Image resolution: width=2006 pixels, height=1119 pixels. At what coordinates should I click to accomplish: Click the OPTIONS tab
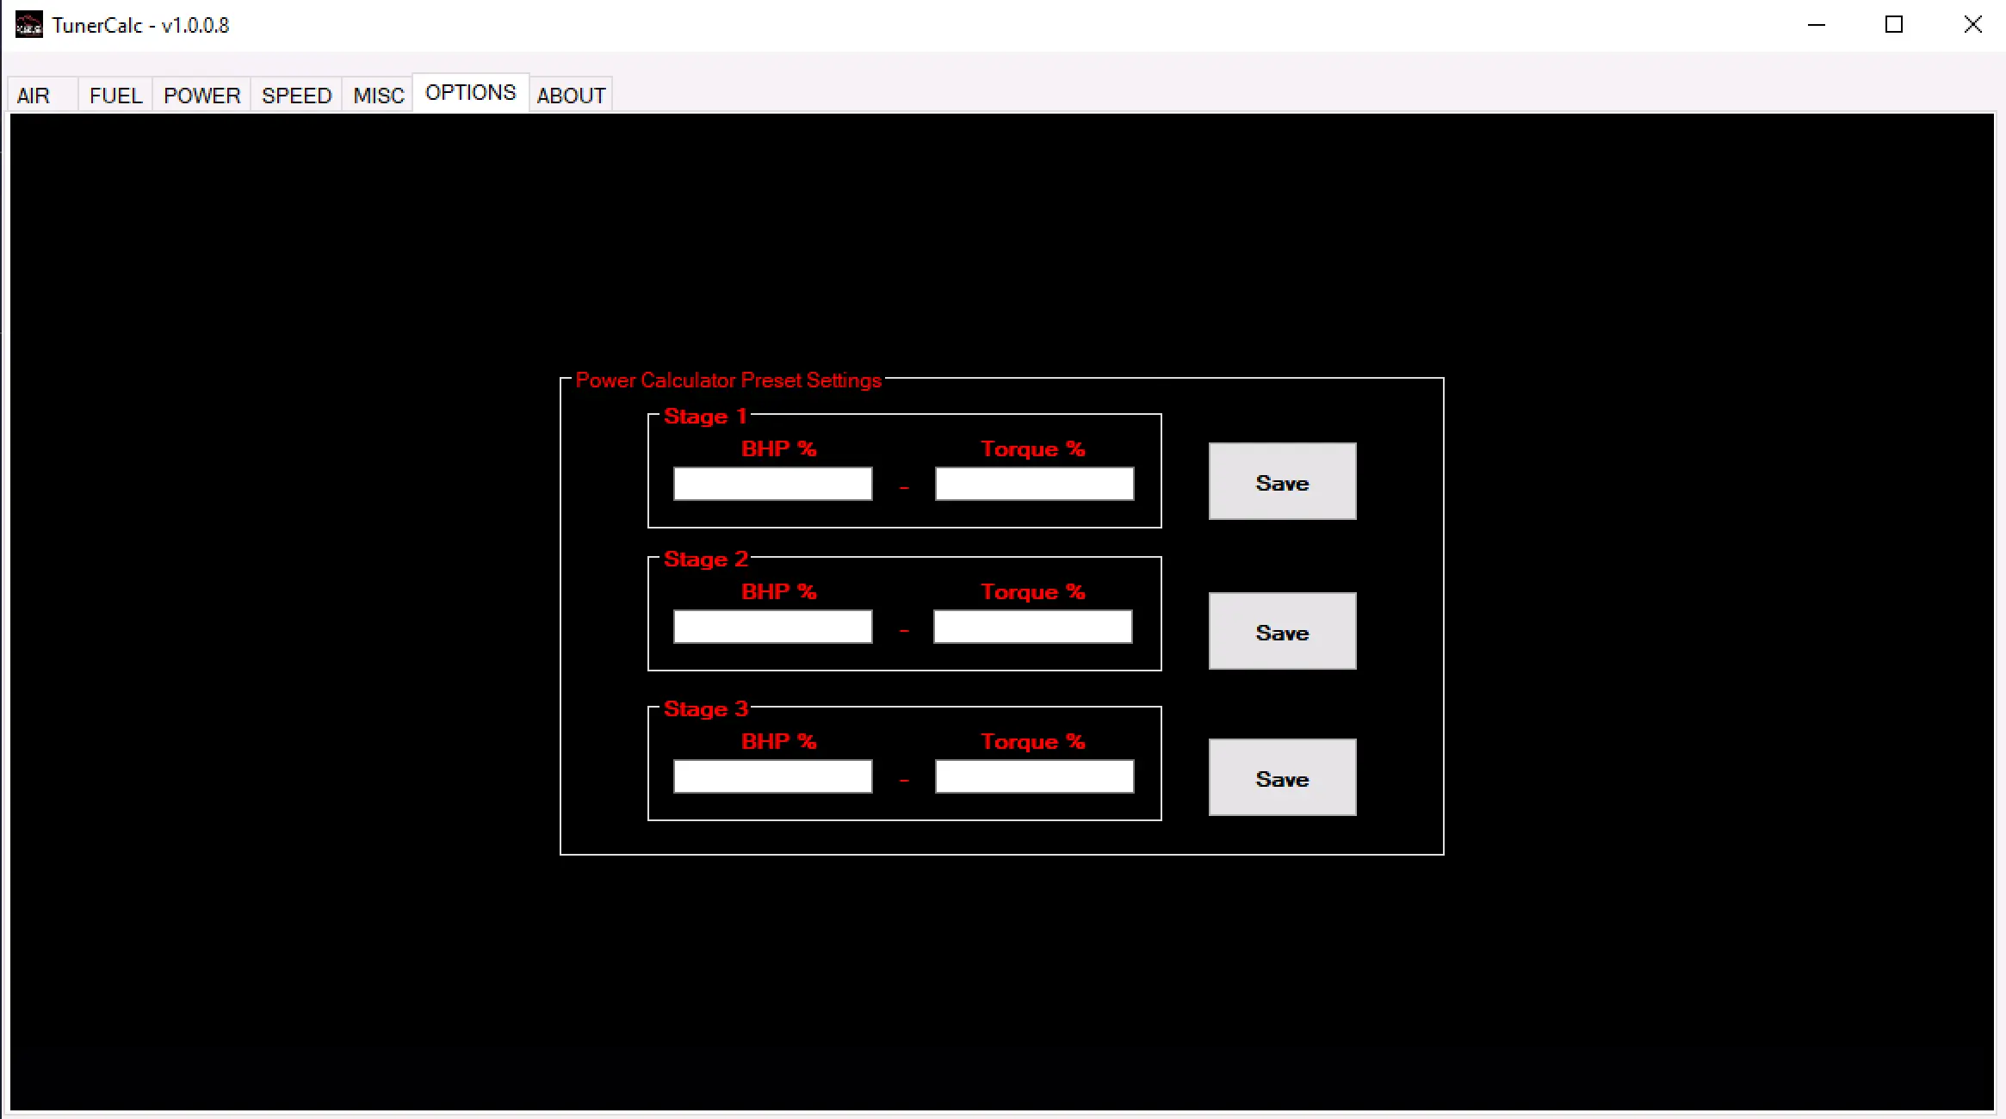(x=470, y=93)
